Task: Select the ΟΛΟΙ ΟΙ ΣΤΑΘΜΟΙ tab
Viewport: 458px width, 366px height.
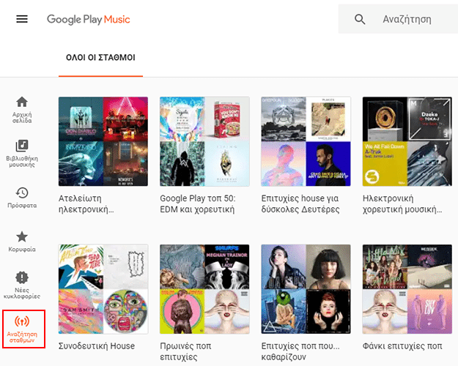Action: tap(100, 58)
